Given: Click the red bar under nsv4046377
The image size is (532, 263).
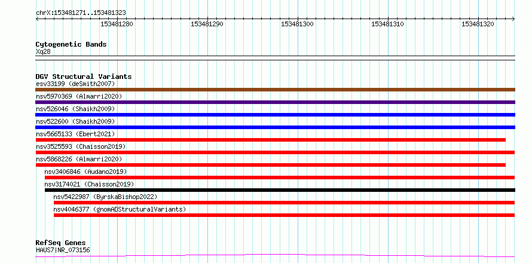Looking at the screenshot, I should (285, 215).
